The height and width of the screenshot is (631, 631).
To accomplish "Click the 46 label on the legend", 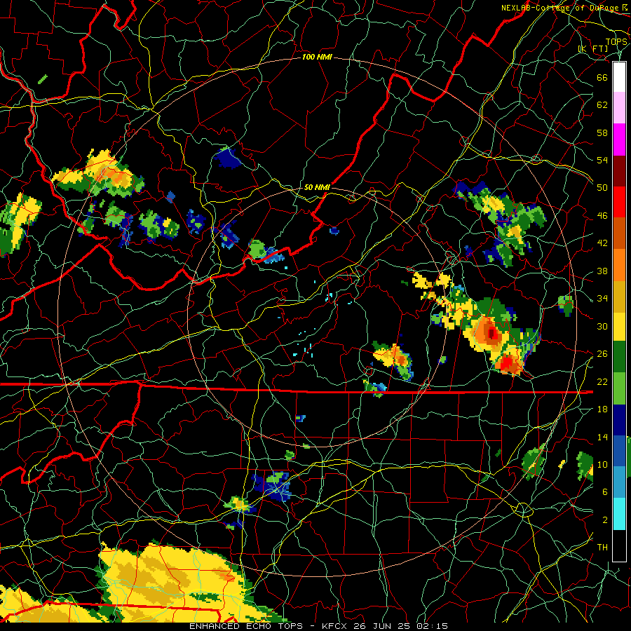I will (602, 216).
